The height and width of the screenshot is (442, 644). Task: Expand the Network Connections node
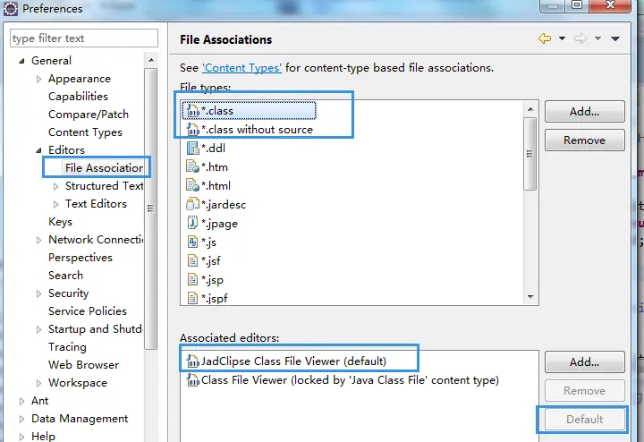(38, 240)
